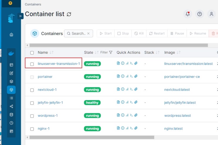The image size is (218, 145).
Task: Open stats icon for jellyfin-jellyfin-1
Action: coord(127,102)
